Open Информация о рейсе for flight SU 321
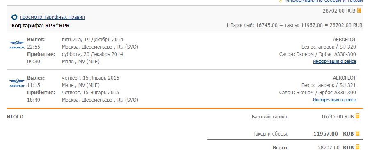Viewport: 370px width, 160px height. click(334, 100)
